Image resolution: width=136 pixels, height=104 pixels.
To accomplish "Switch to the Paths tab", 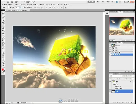I will pos(118,74).
